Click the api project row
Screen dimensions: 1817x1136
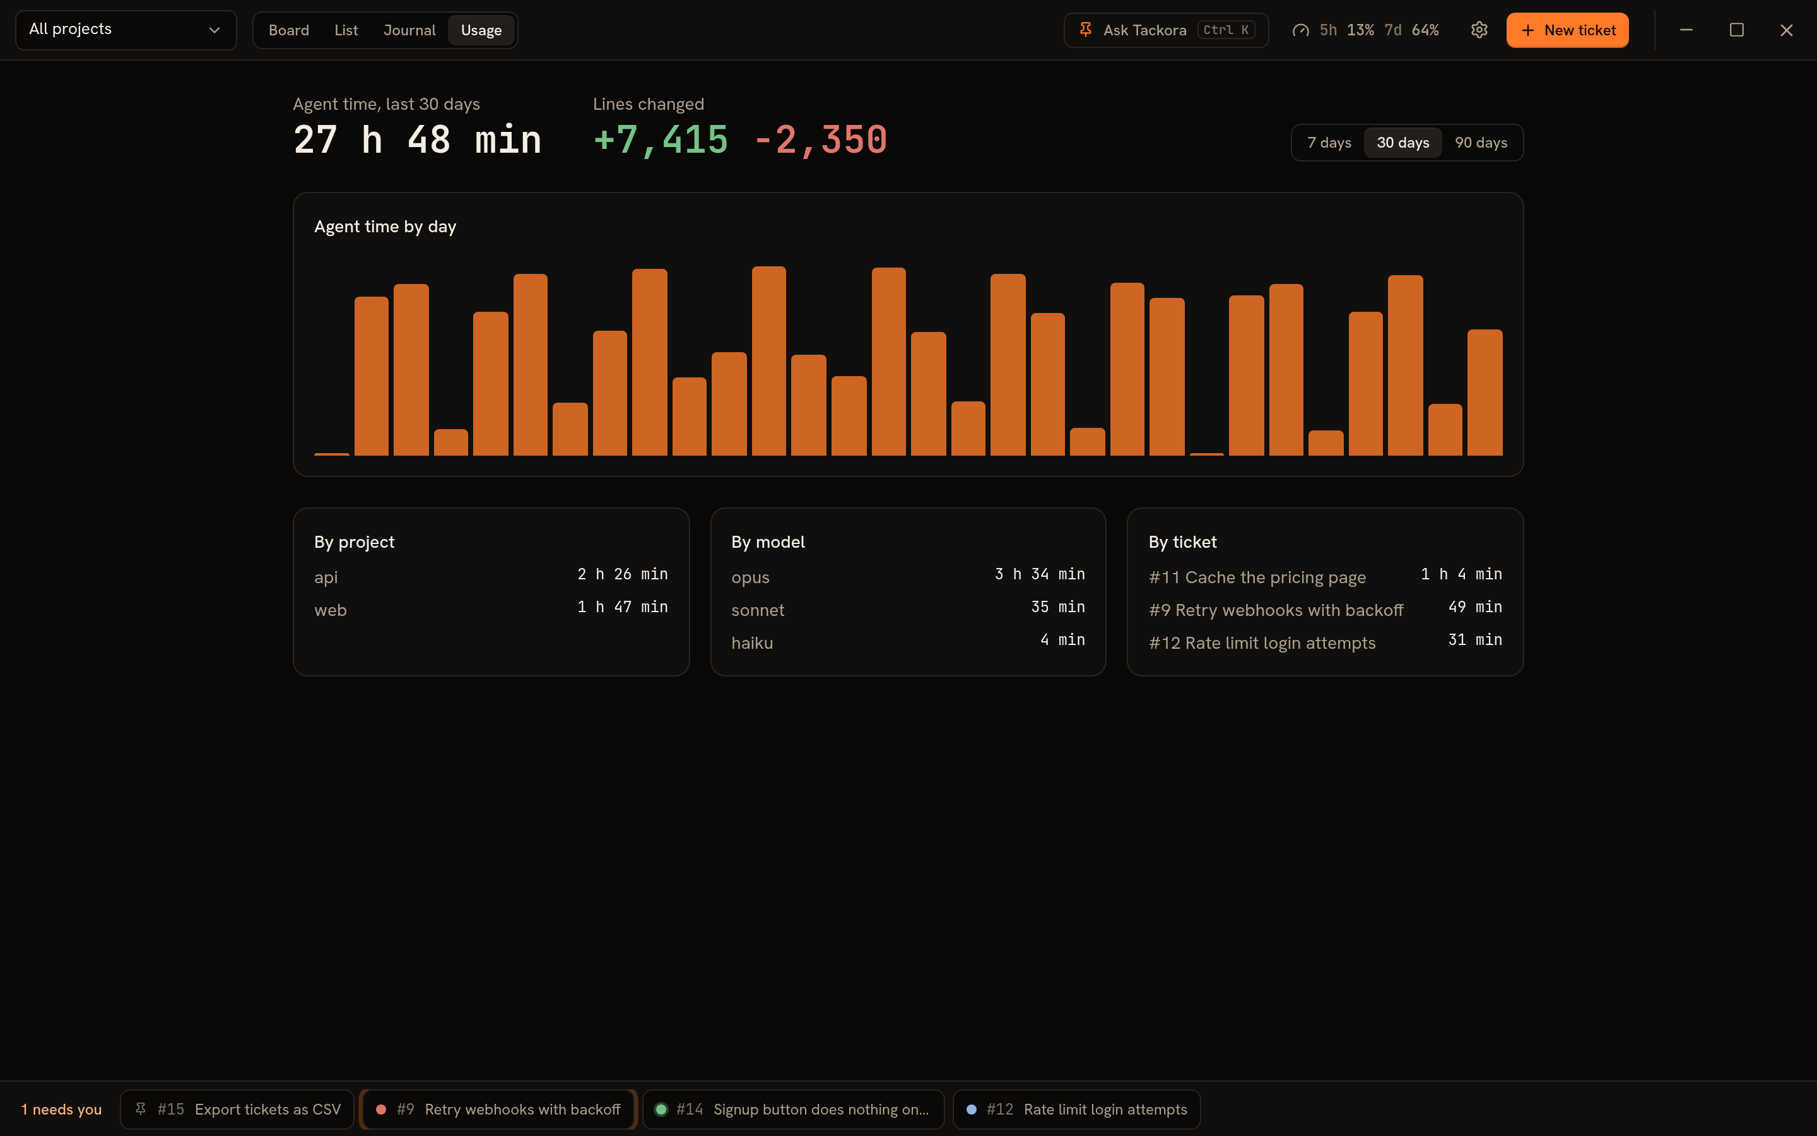click(x=491, y=576)
